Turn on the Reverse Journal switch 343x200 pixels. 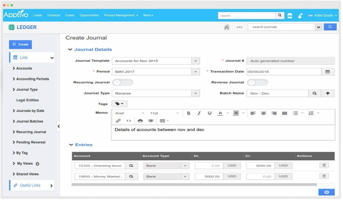[x=257, y=82]
